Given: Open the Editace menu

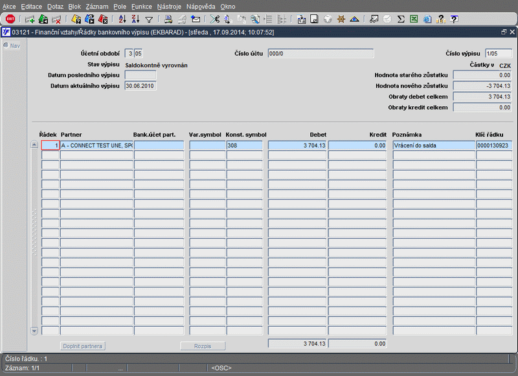Looking at the screenshot, I should [31, 6].
